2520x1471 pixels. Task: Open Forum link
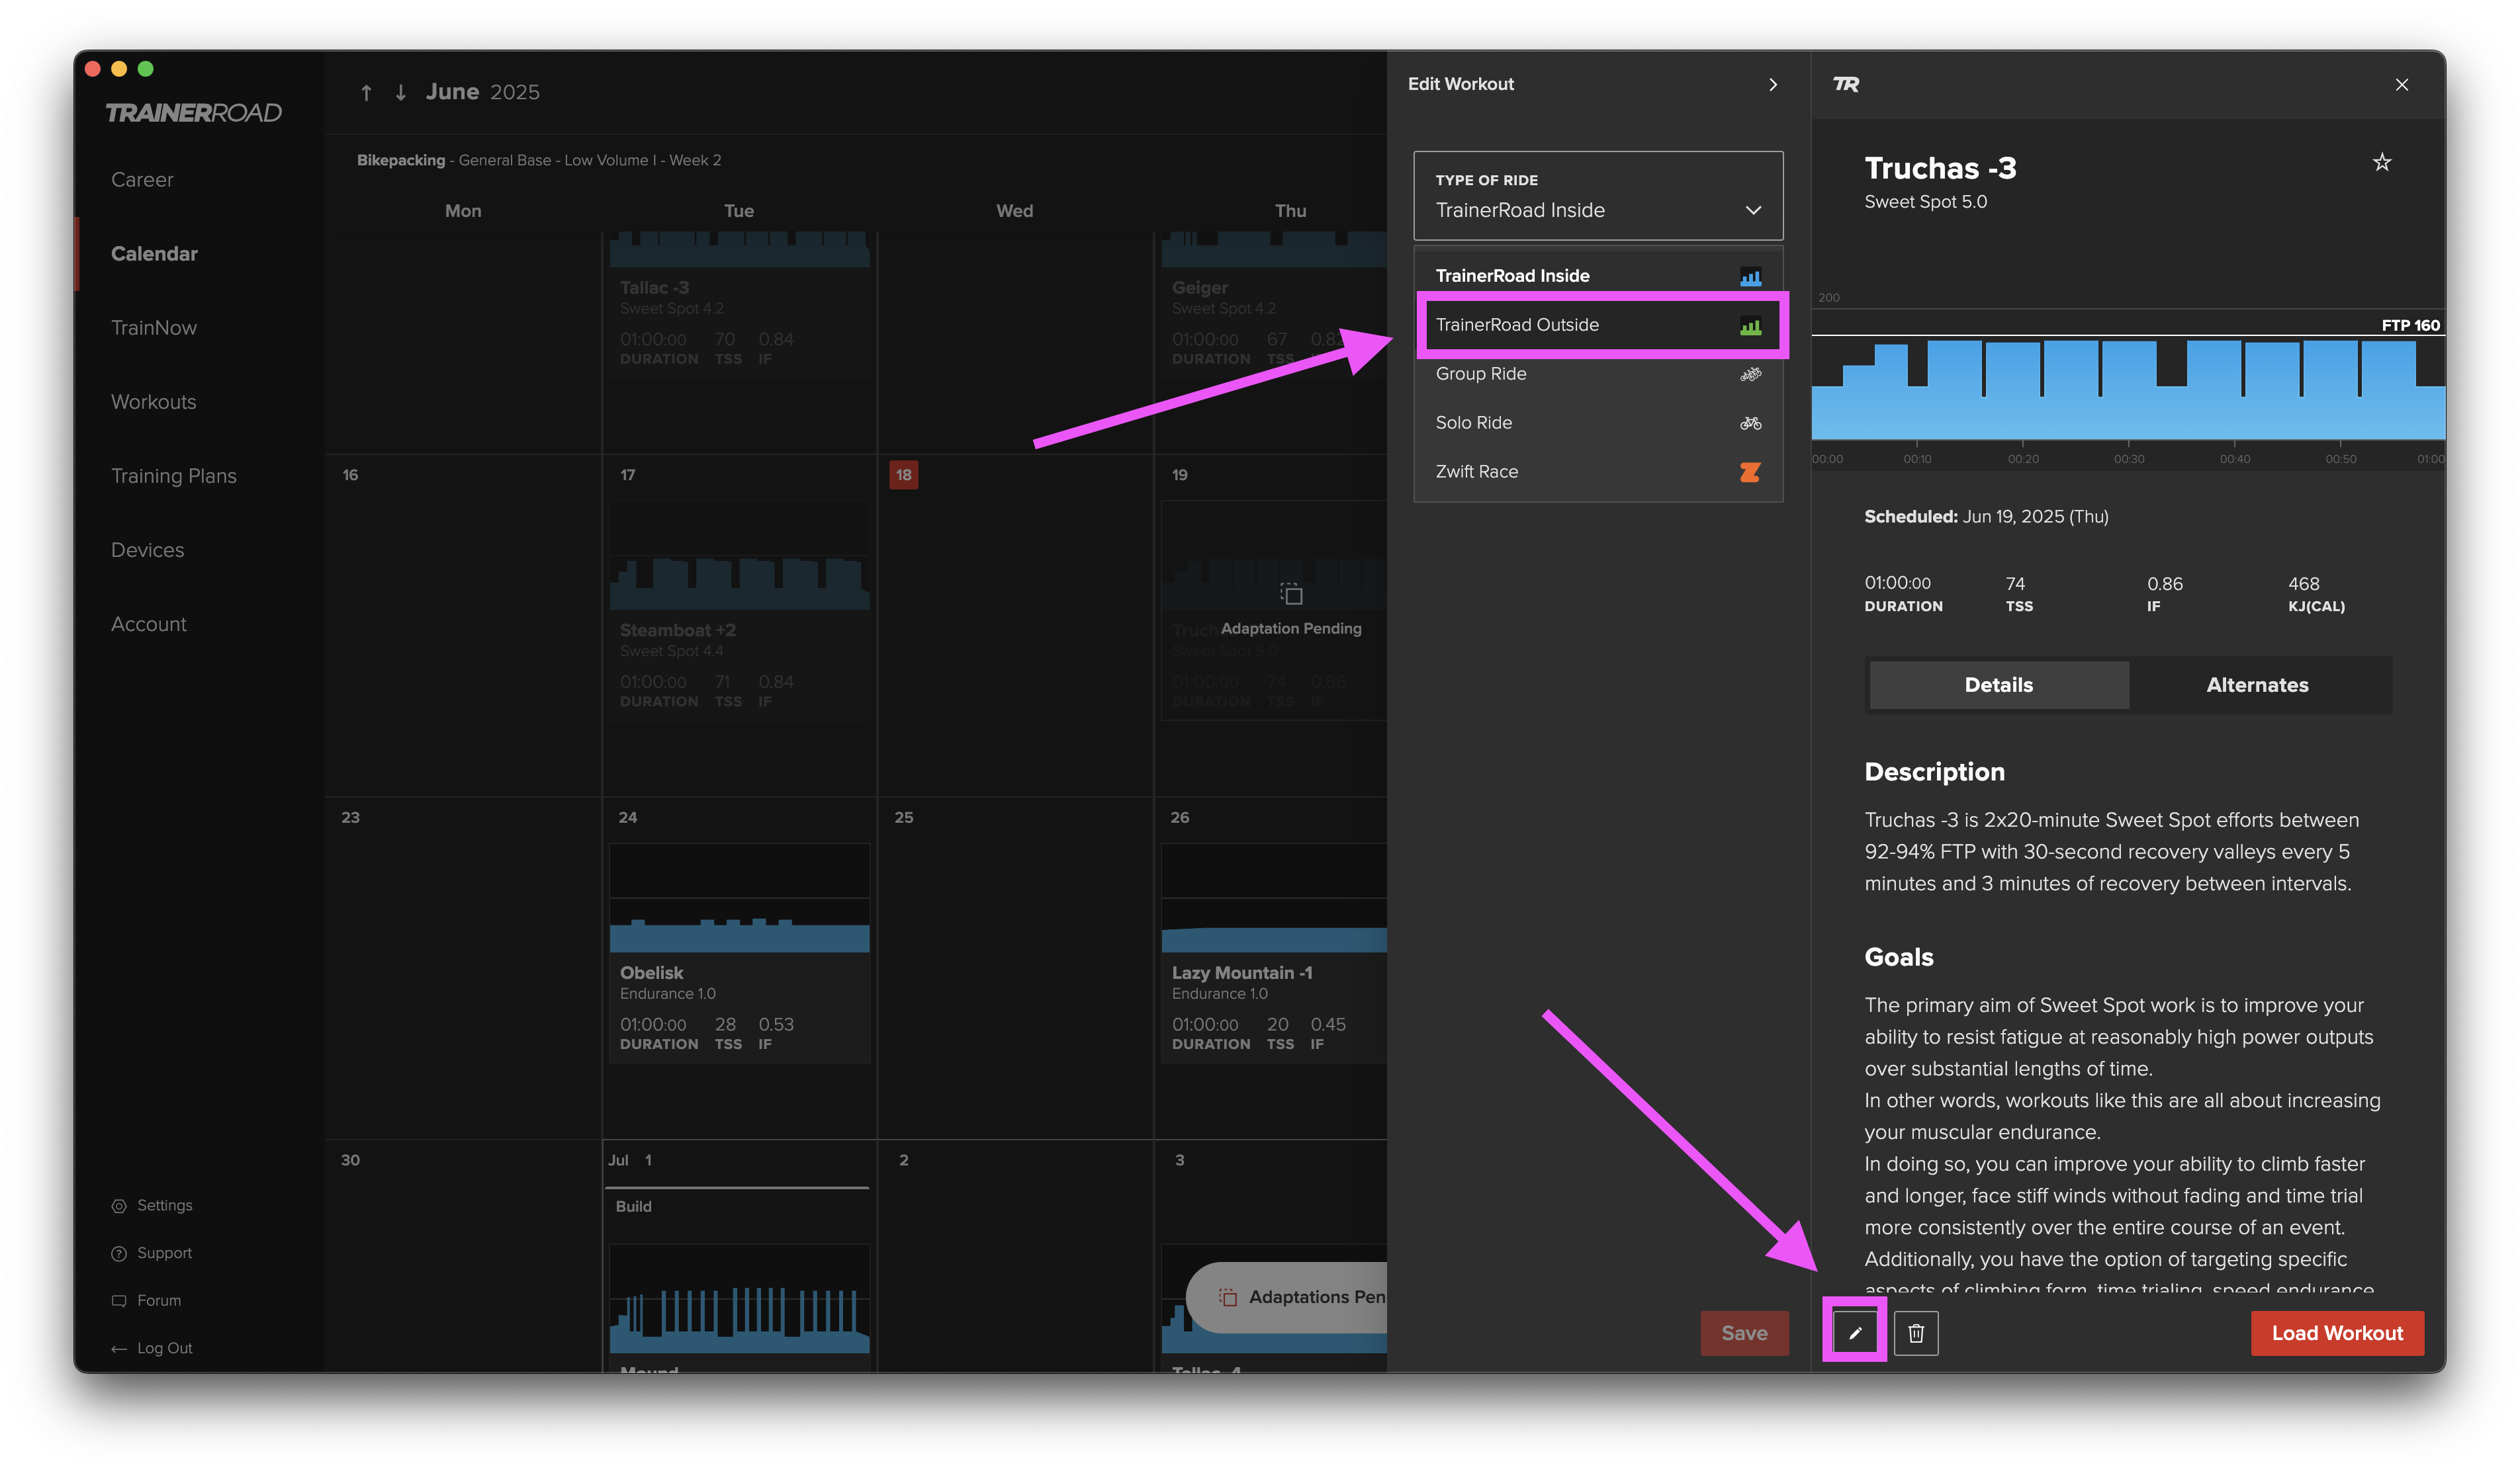pyautogui.click(x=147, y=1300)
